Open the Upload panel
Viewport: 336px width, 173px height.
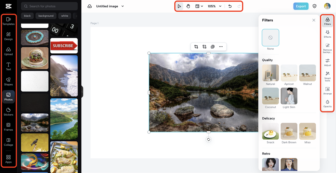click(8, 51)
